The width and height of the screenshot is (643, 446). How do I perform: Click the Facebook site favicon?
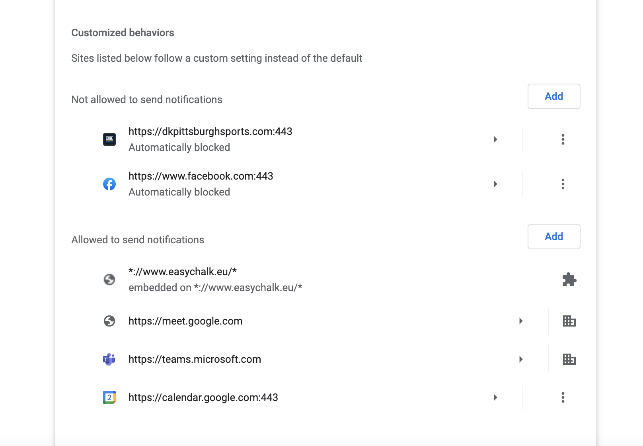(x=109, y=184)
